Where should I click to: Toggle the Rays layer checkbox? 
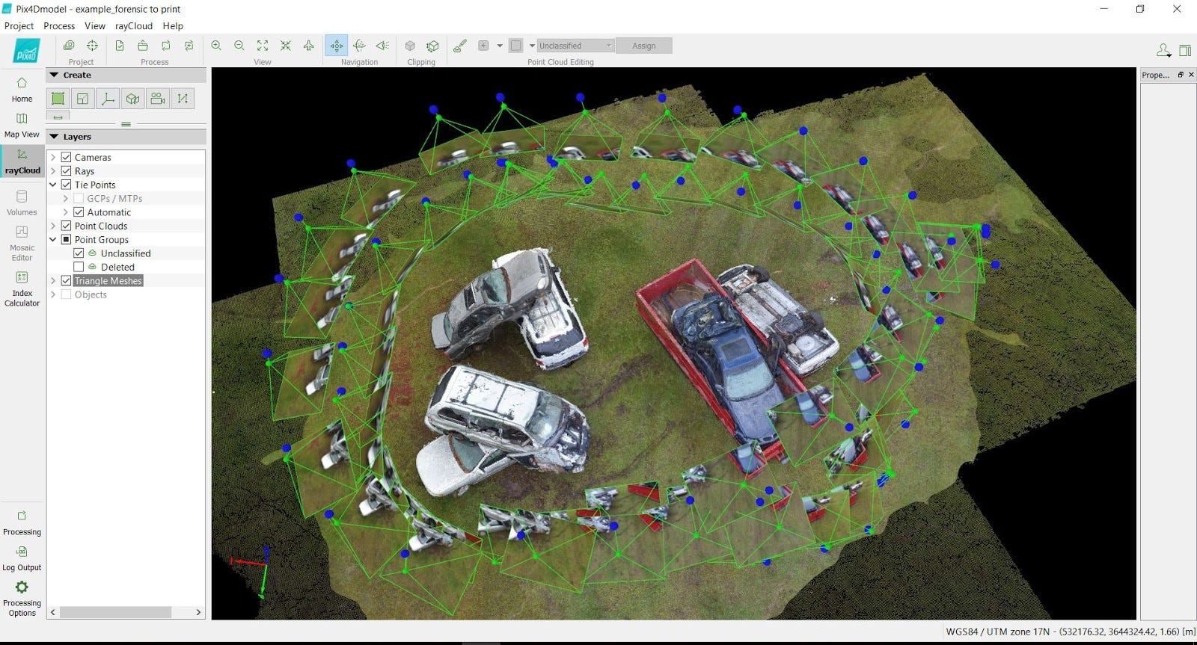[66, 171]
